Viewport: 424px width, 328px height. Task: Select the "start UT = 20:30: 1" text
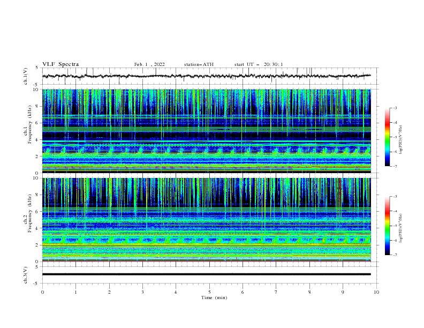(259, 64)
